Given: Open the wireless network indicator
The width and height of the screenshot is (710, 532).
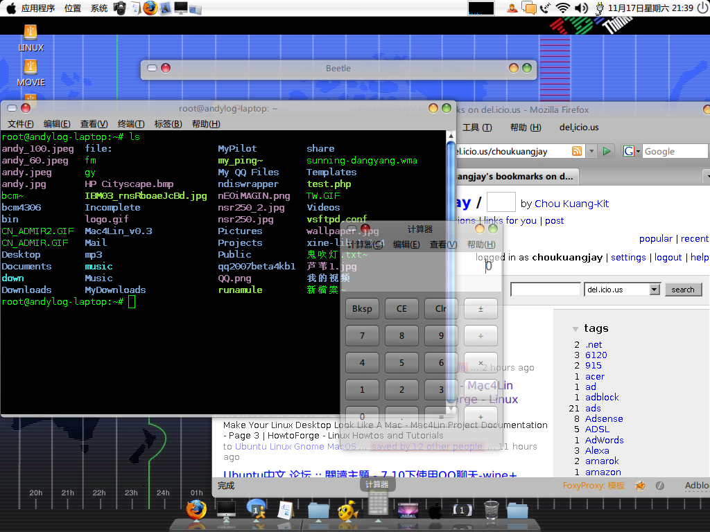Looking at the screenshot, I should [x=562, y=8].
